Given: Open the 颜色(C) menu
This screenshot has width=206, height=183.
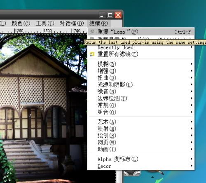Looking at the screenshot, I should (21, 23).
